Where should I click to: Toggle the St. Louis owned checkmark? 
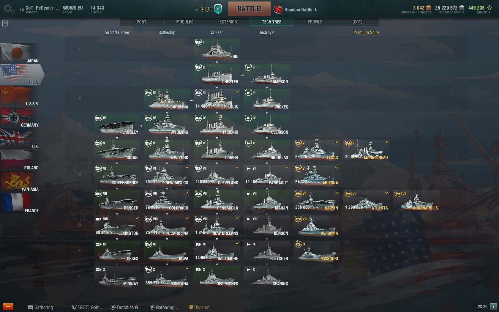pos(237,92)
